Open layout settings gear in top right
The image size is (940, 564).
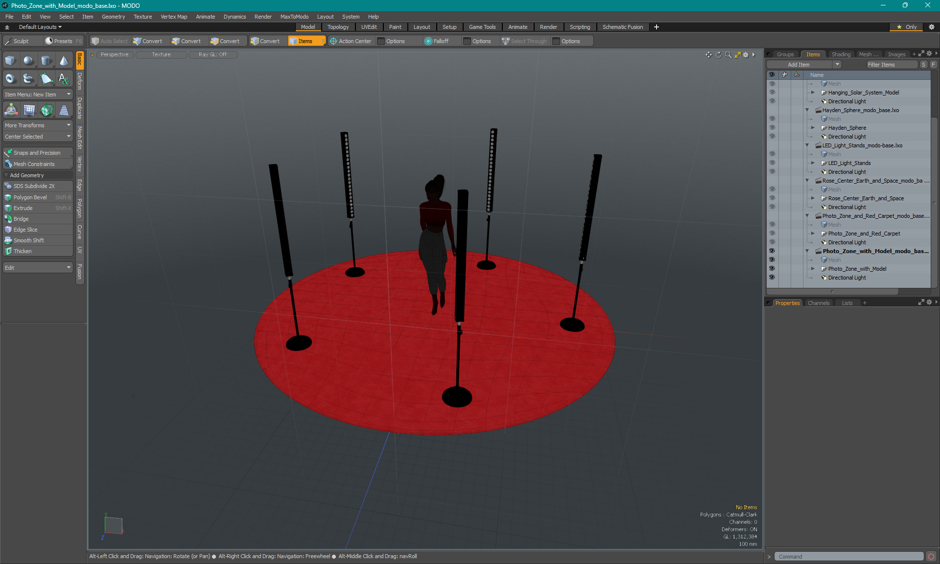[x=932, y=27]
